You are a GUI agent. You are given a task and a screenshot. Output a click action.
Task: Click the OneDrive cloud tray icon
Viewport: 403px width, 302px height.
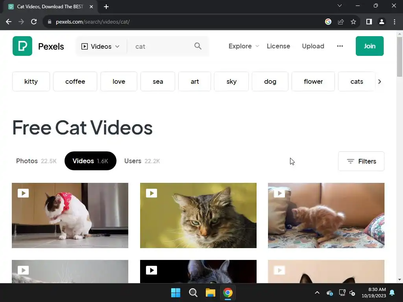(x=330, y=293)
